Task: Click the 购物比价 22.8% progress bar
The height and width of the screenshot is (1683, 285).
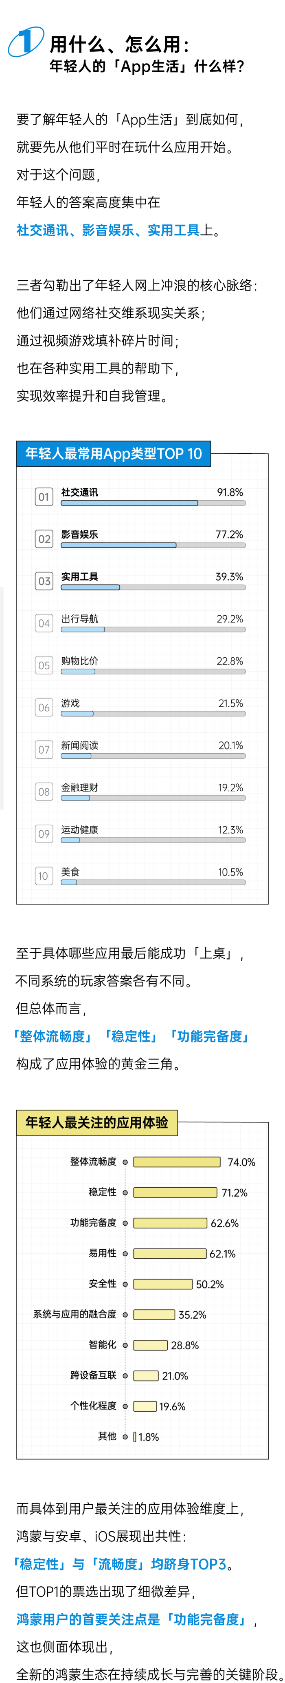Action: [153, 672]
